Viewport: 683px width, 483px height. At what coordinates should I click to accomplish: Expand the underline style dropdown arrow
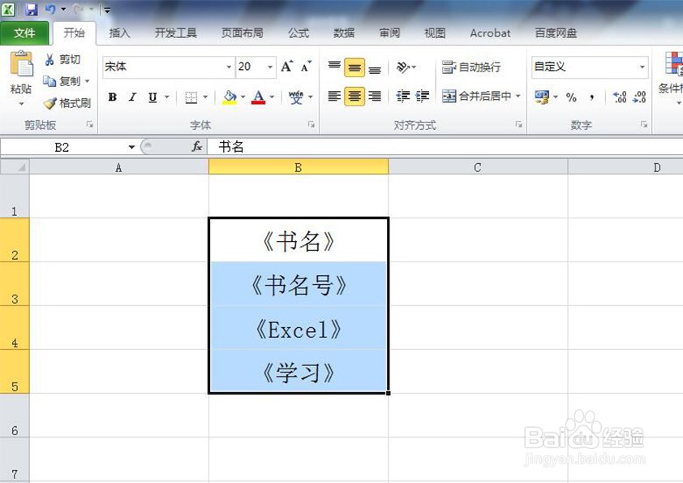[x=166, y=97]
